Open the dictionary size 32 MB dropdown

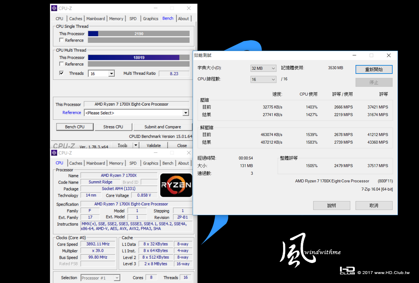tap(273, 68)
